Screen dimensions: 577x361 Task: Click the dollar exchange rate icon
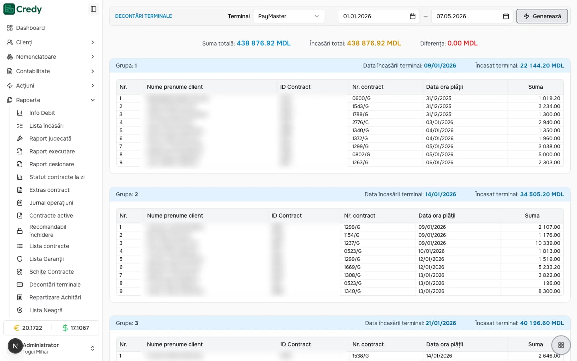click(65, 328)
